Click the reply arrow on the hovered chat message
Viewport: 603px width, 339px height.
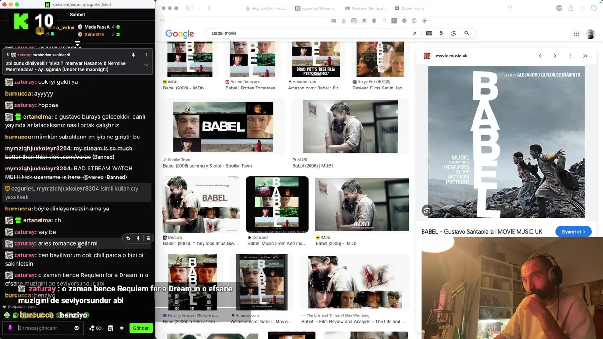click(x=128, y=238)
